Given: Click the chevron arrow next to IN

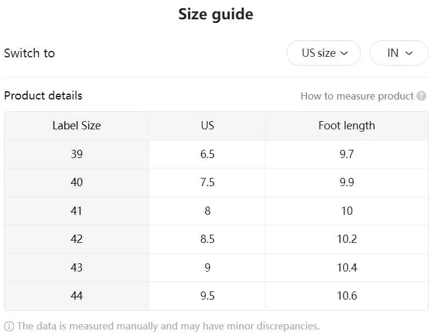Looking at the screenshot, I should click(x=409, y=53).
